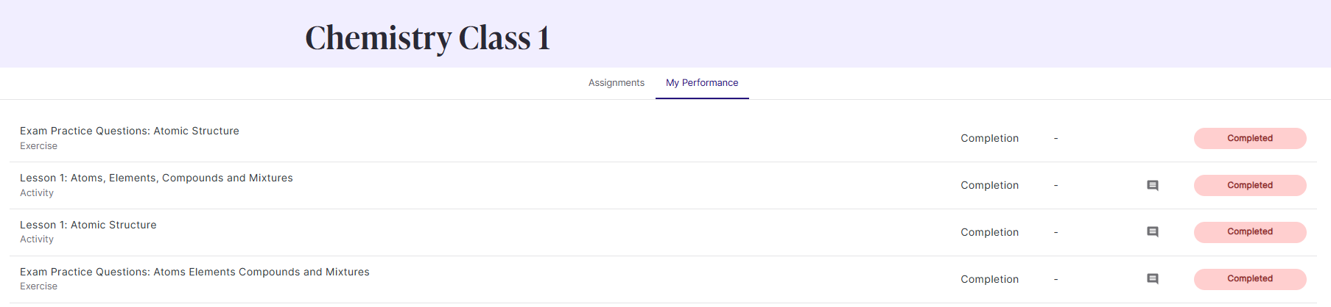This screenshot has height=307, width=1331.
Task: Click the Chemistry Class 1 heading
Action: point(428,38)
